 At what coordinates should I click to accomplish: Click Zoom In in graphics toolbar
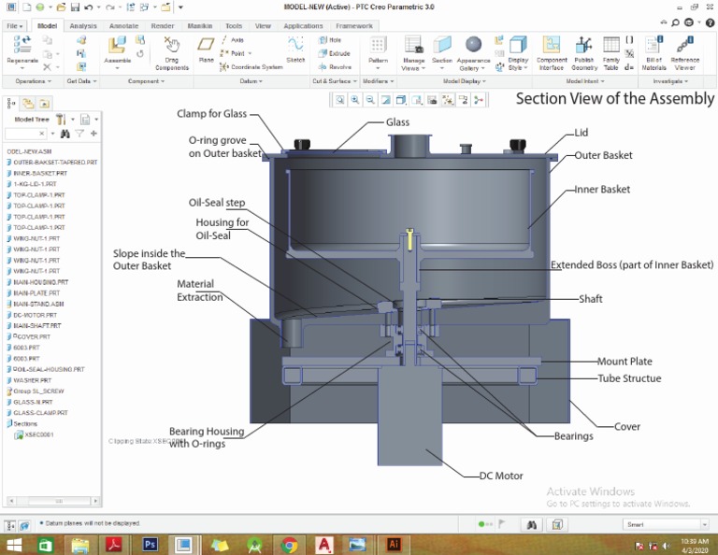(355, 100)
